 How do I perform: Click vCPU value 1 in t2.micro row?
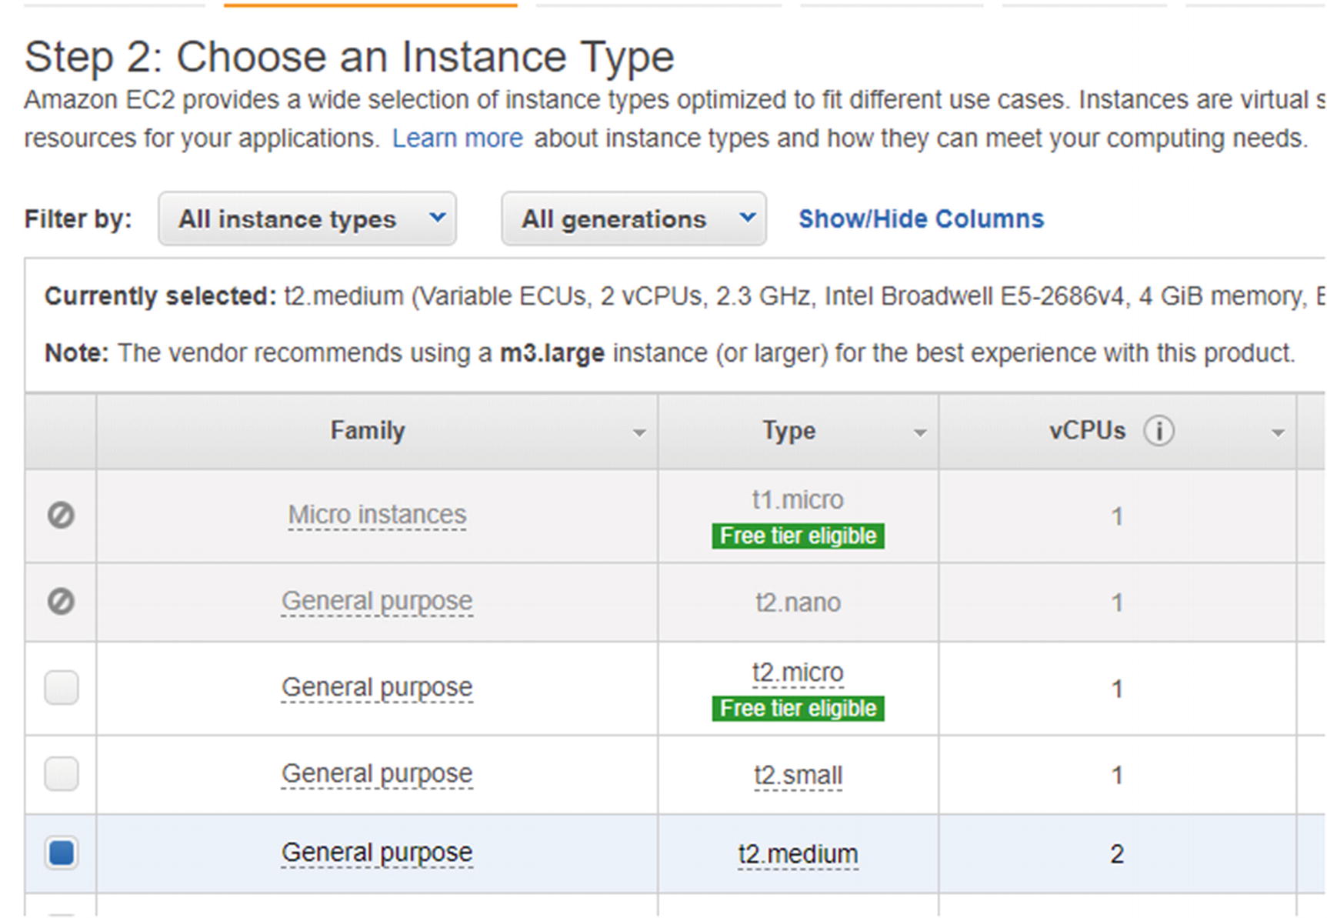pos(1117,689)
